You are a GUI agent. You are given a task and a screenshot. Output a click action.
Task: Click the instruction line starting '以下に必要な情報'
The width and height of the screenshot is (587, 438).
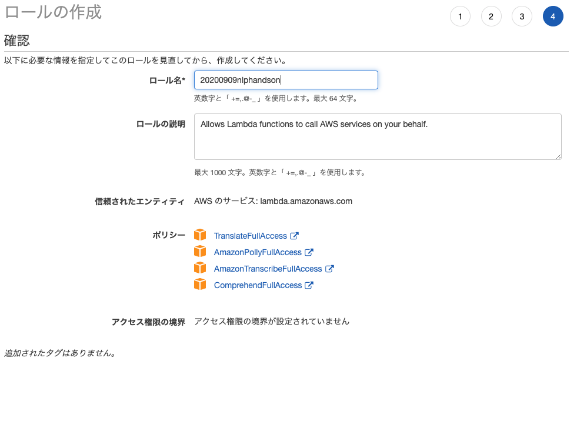(145, 60)
